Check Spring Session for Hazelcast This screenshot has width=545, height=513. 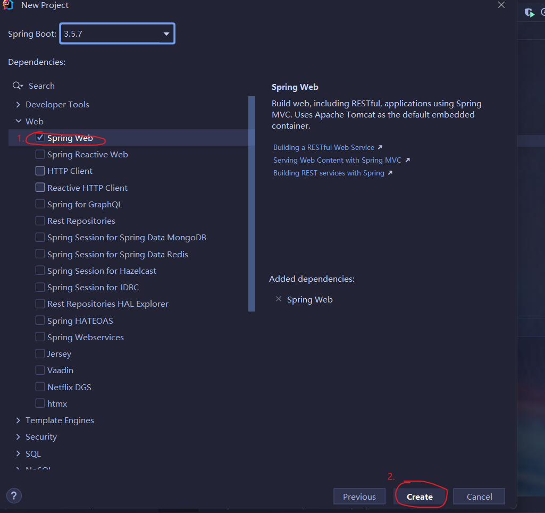point(40,271)
